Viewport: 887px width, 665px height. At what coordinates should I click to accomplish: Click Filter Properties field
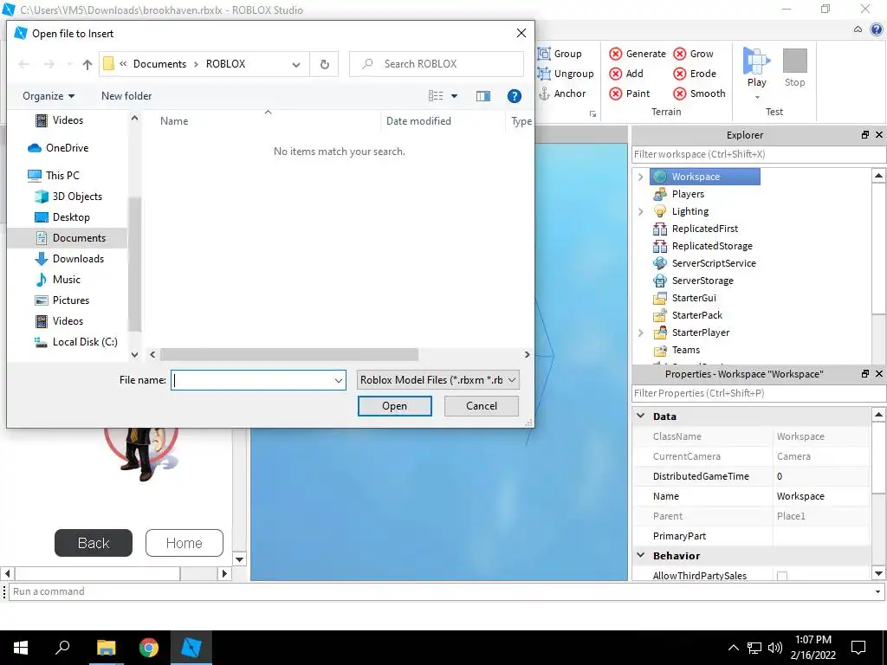point(759,393)
